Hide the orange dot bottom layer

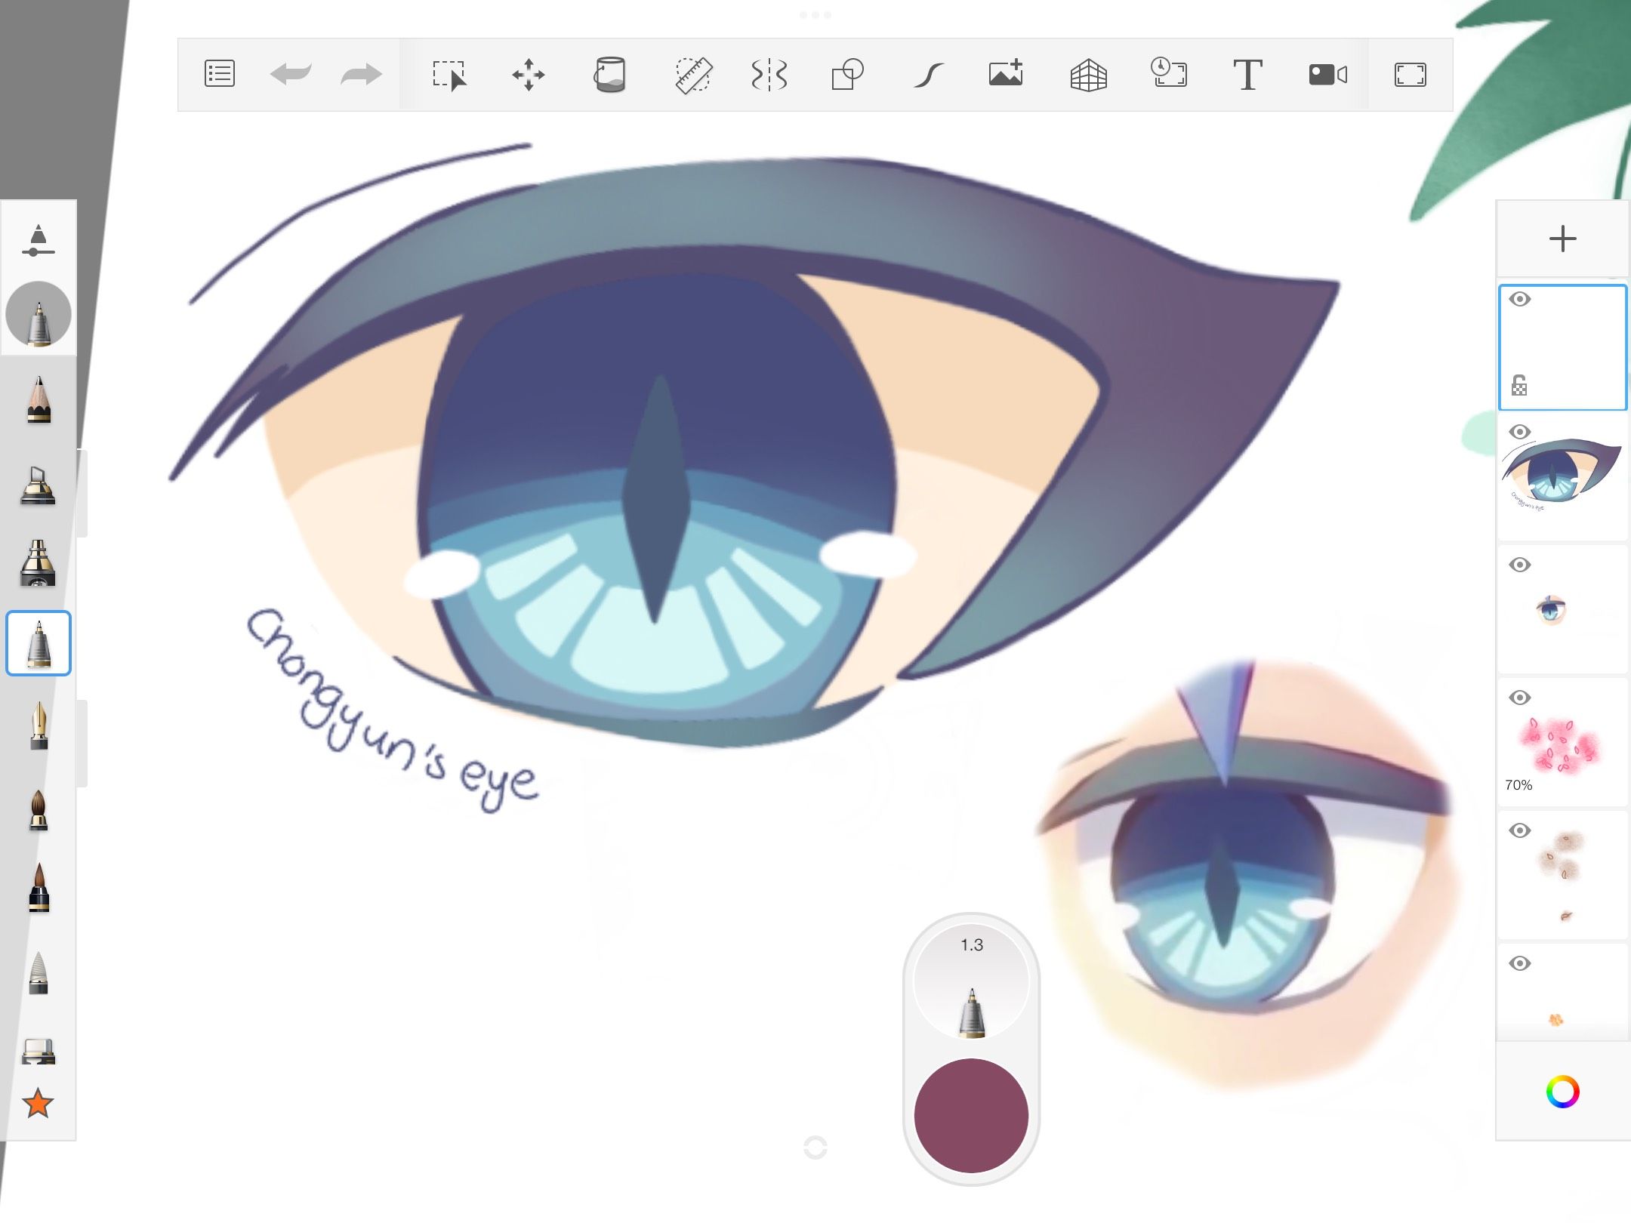1519,963
